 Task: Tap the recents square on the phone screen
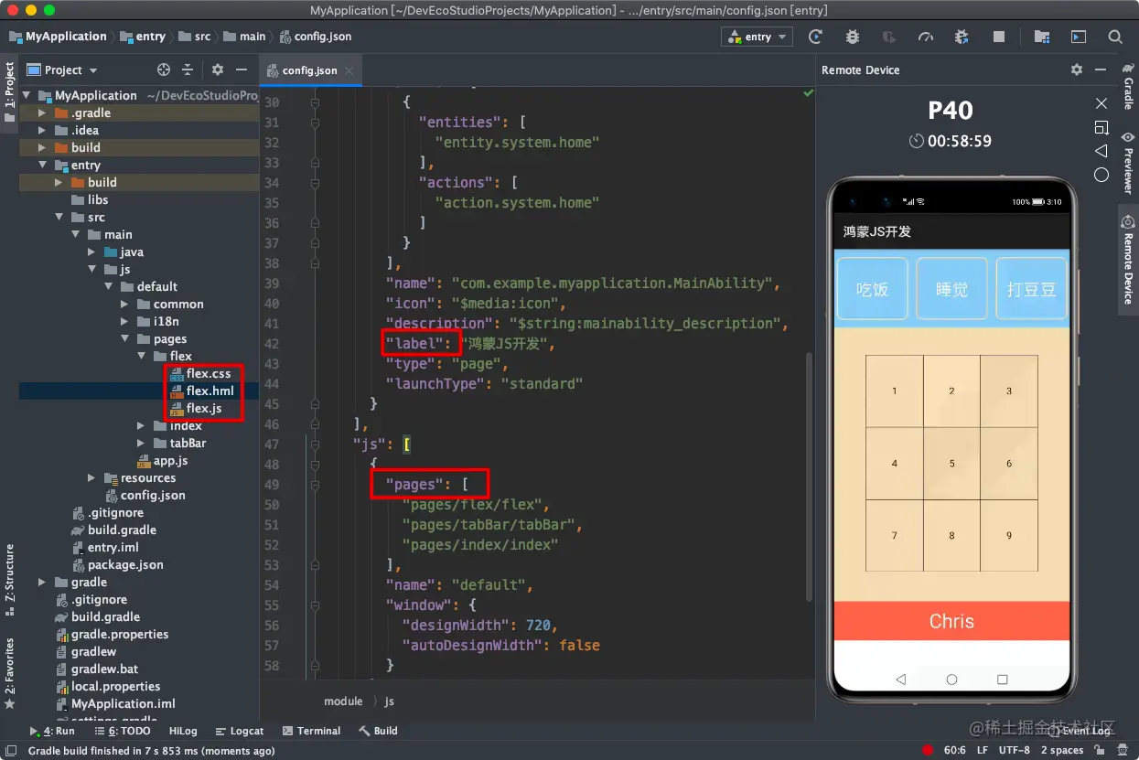point(1003,680)
